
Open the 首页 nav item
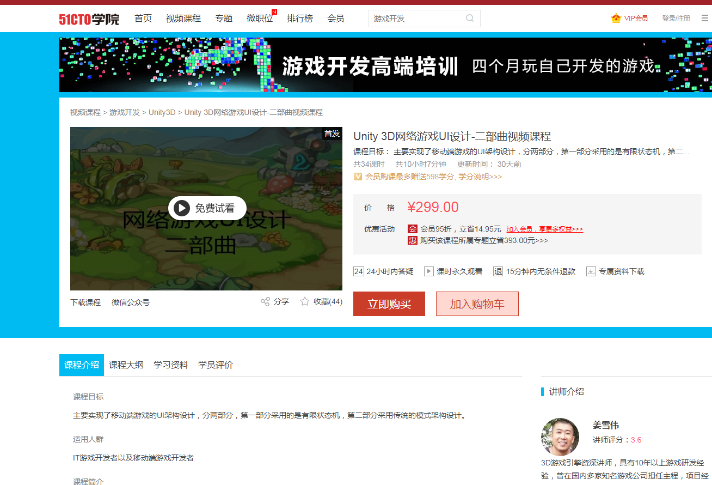[143, 19]
